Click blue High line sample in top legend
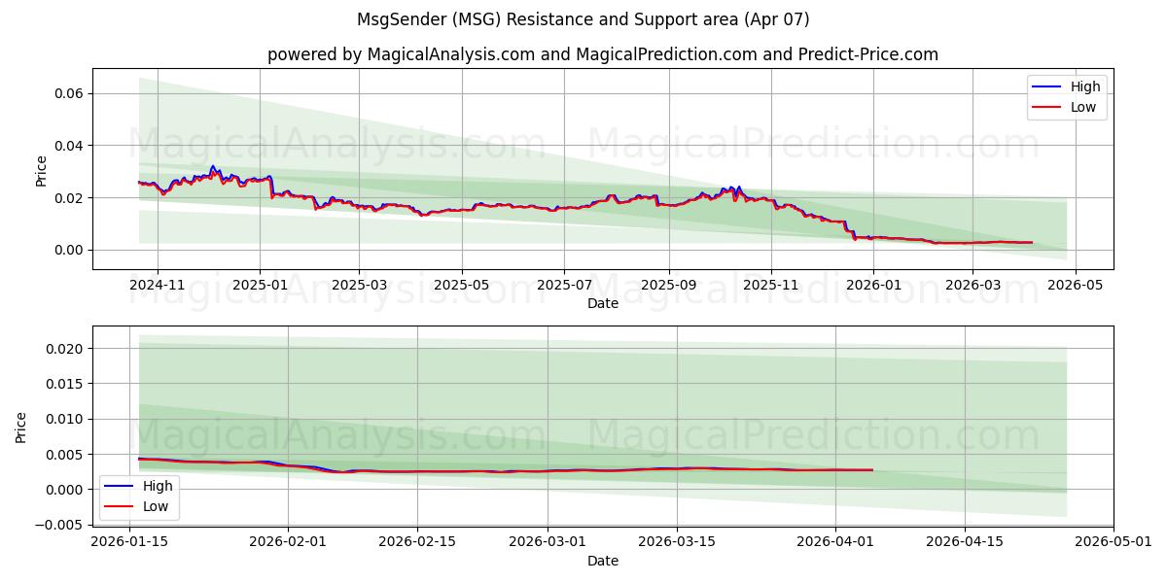The image size is (1167, 583). (x=1048, y=87)
